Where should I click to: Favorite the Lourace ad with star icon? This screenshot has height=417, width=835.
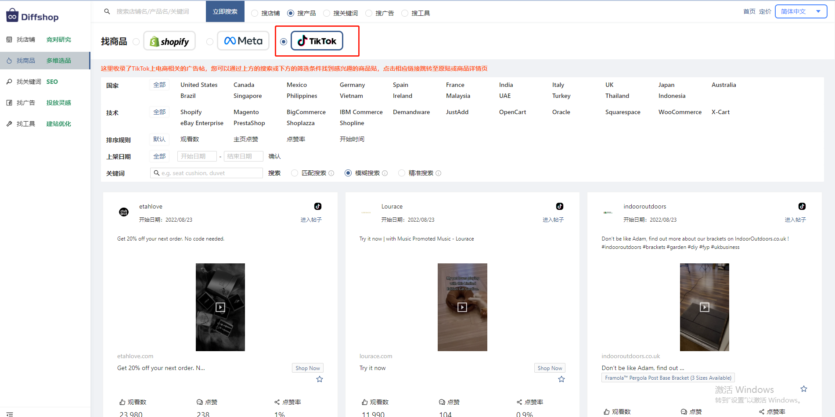[561, 379]
